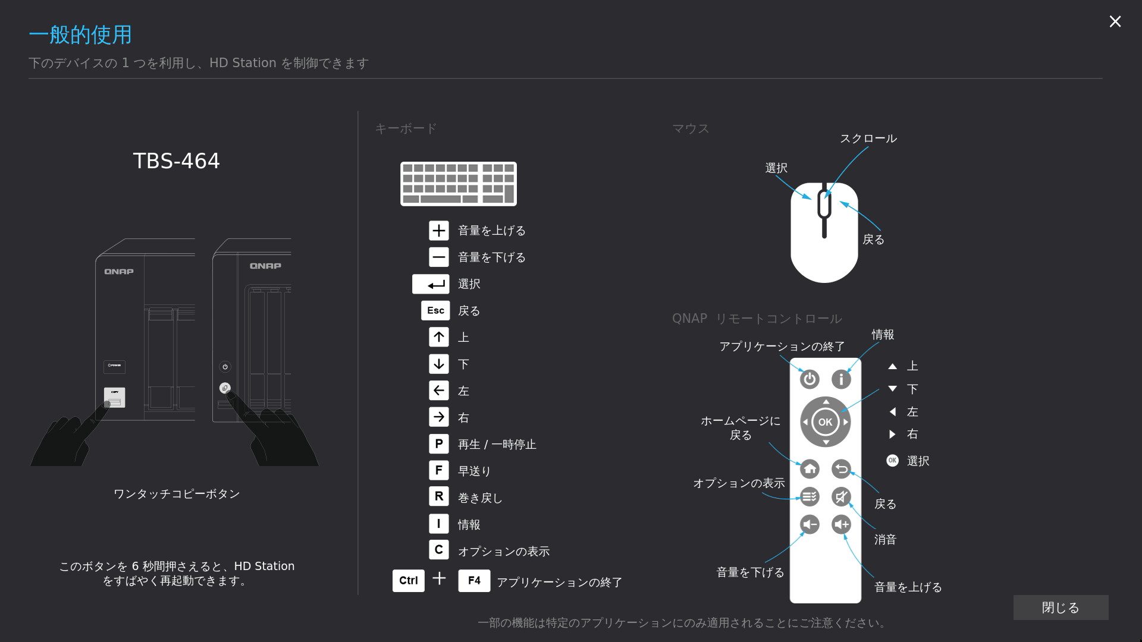
Task: Click the right triangle legend icon beside 右
Action: point(892,435)
